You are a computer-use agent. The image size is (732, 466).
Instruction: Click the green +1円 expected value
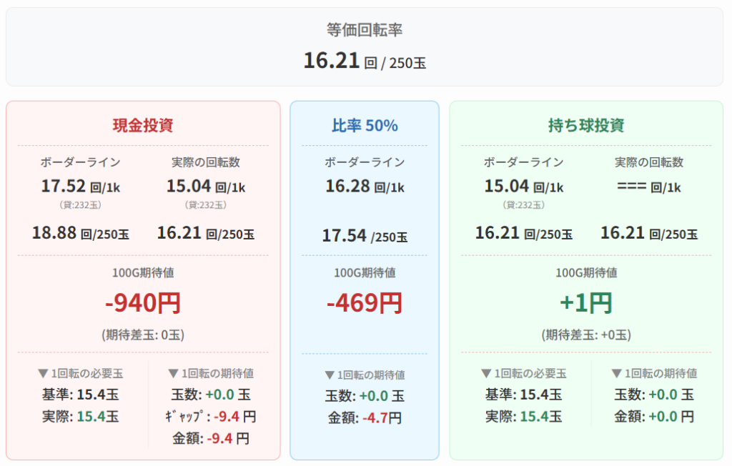[x=586, y=303]
